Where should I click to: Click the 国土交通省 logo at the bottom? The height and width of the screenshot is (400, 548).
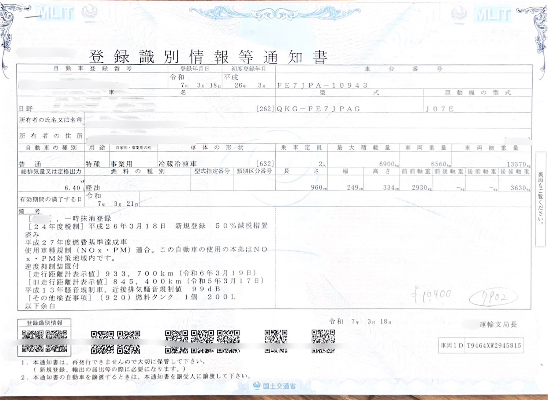[275, 386]
